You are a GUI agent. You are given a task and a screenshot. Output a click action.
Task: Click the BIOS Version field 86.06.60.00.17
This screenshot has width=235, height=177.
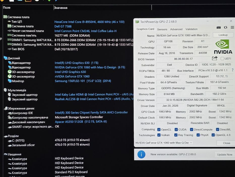coord(183,59)
